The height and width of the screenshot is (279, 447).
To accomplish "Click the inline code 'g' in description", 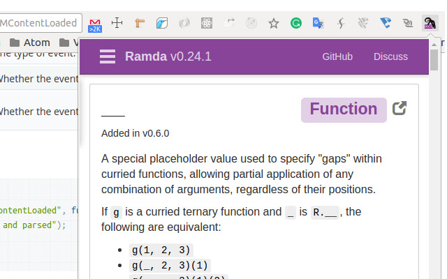I will [116, 212].
